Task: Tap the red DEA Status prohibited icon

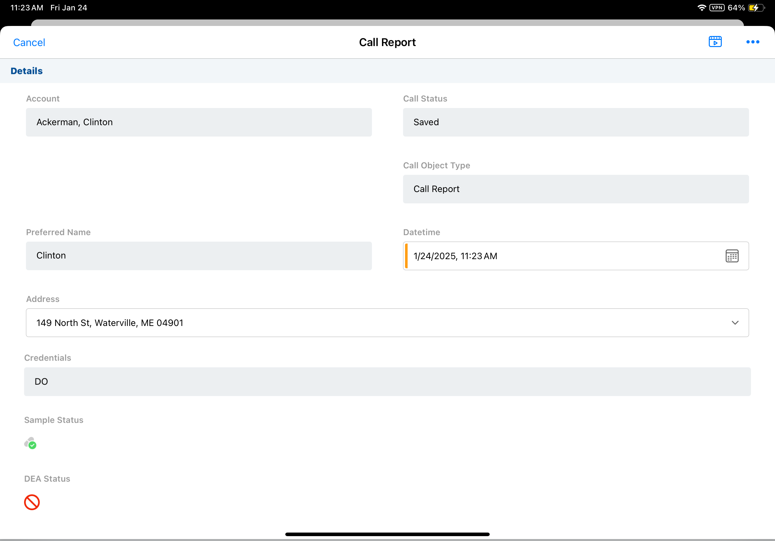Action: tap(32, 502)
